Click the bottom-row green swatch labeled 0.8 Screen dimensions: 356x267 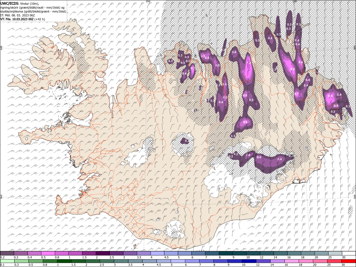pos(50,261)
